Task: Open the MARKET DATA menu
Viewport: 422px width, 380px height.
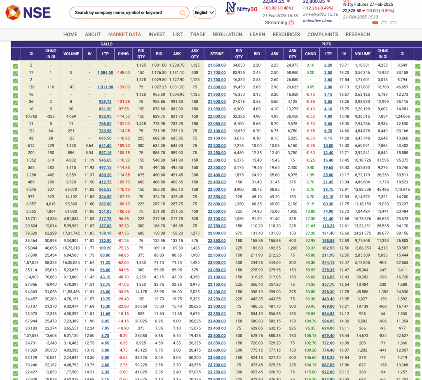Action: coord(124,35)
